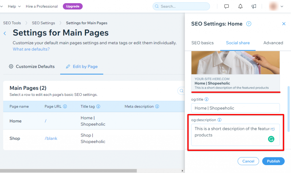Image resolution: width=291 pixels, height=173 pixels.
Task: Click the Publish button
Action: pos(273,161)
